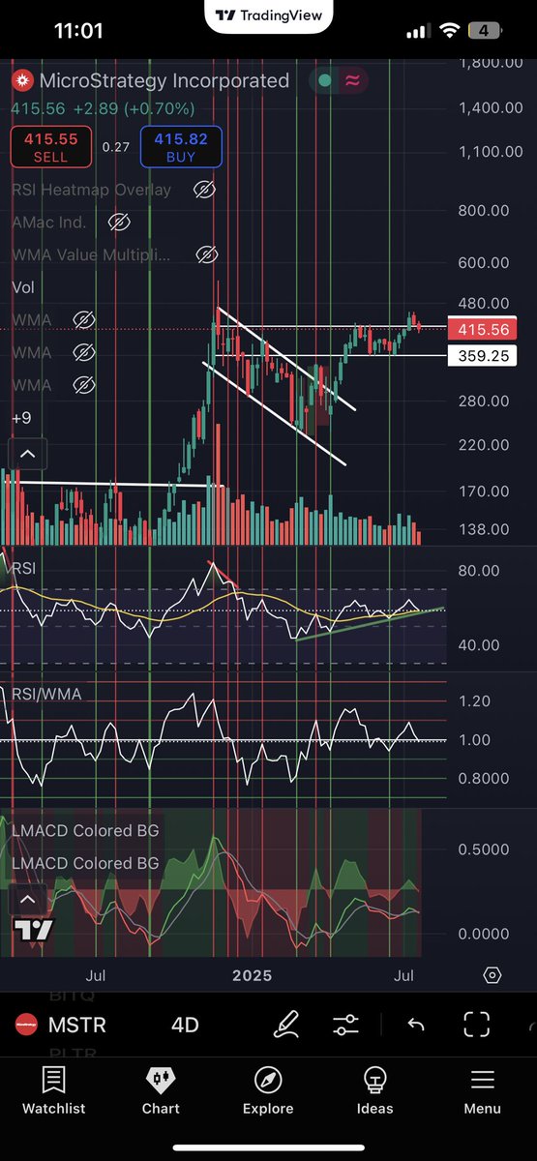
Task: Open the Menu tab
Action: pos(482,1091)
